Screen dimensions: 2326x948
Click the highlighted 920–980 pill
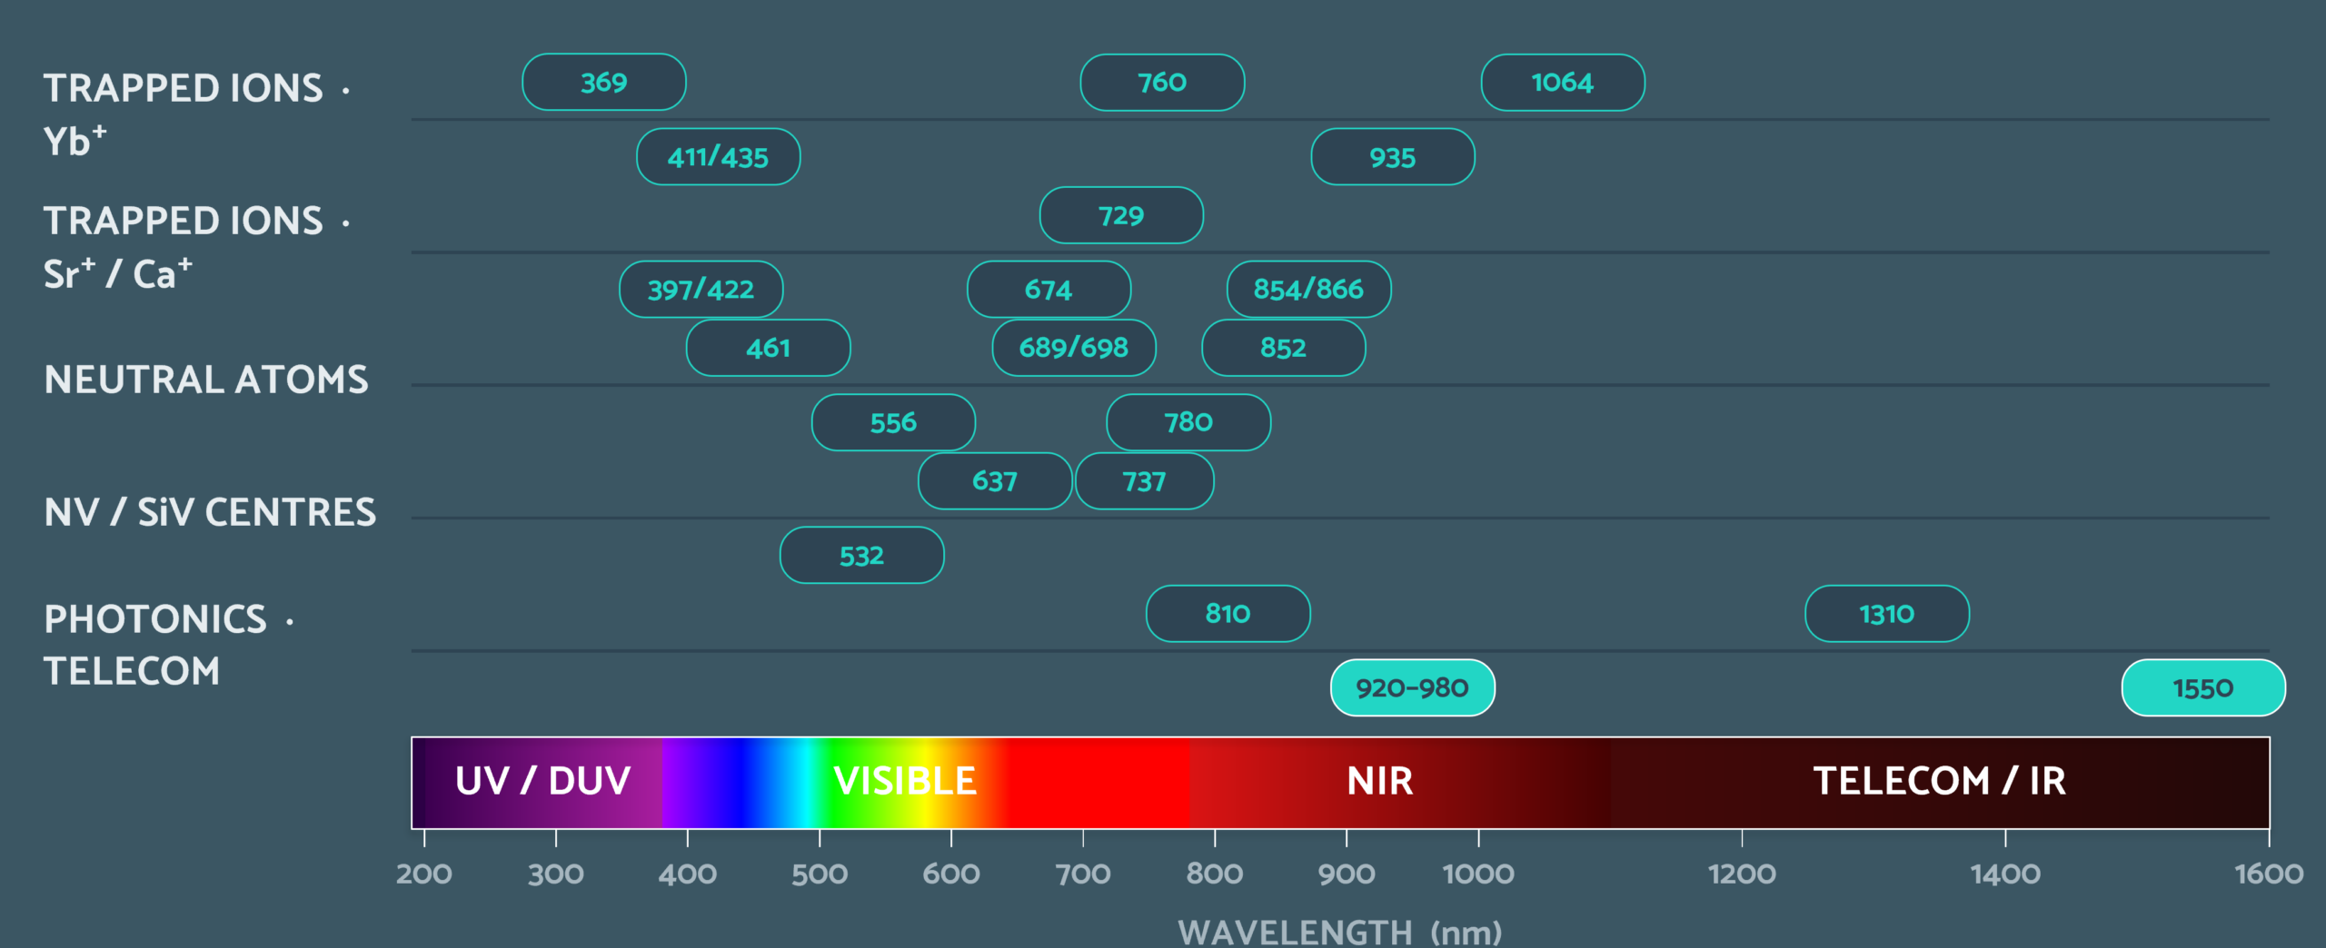point(1413,687)
